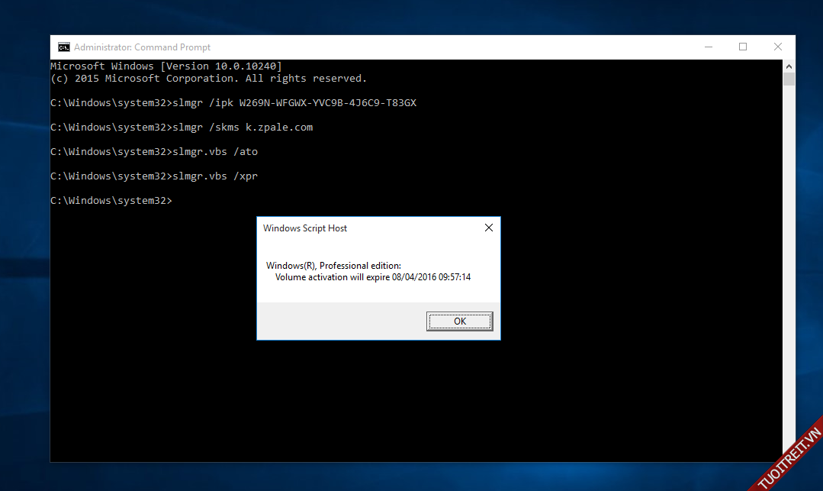The width and height of the screenshot is (823, 491).
Task: Click the Windows(R), Professional edition text
Action: click(333, 265)
